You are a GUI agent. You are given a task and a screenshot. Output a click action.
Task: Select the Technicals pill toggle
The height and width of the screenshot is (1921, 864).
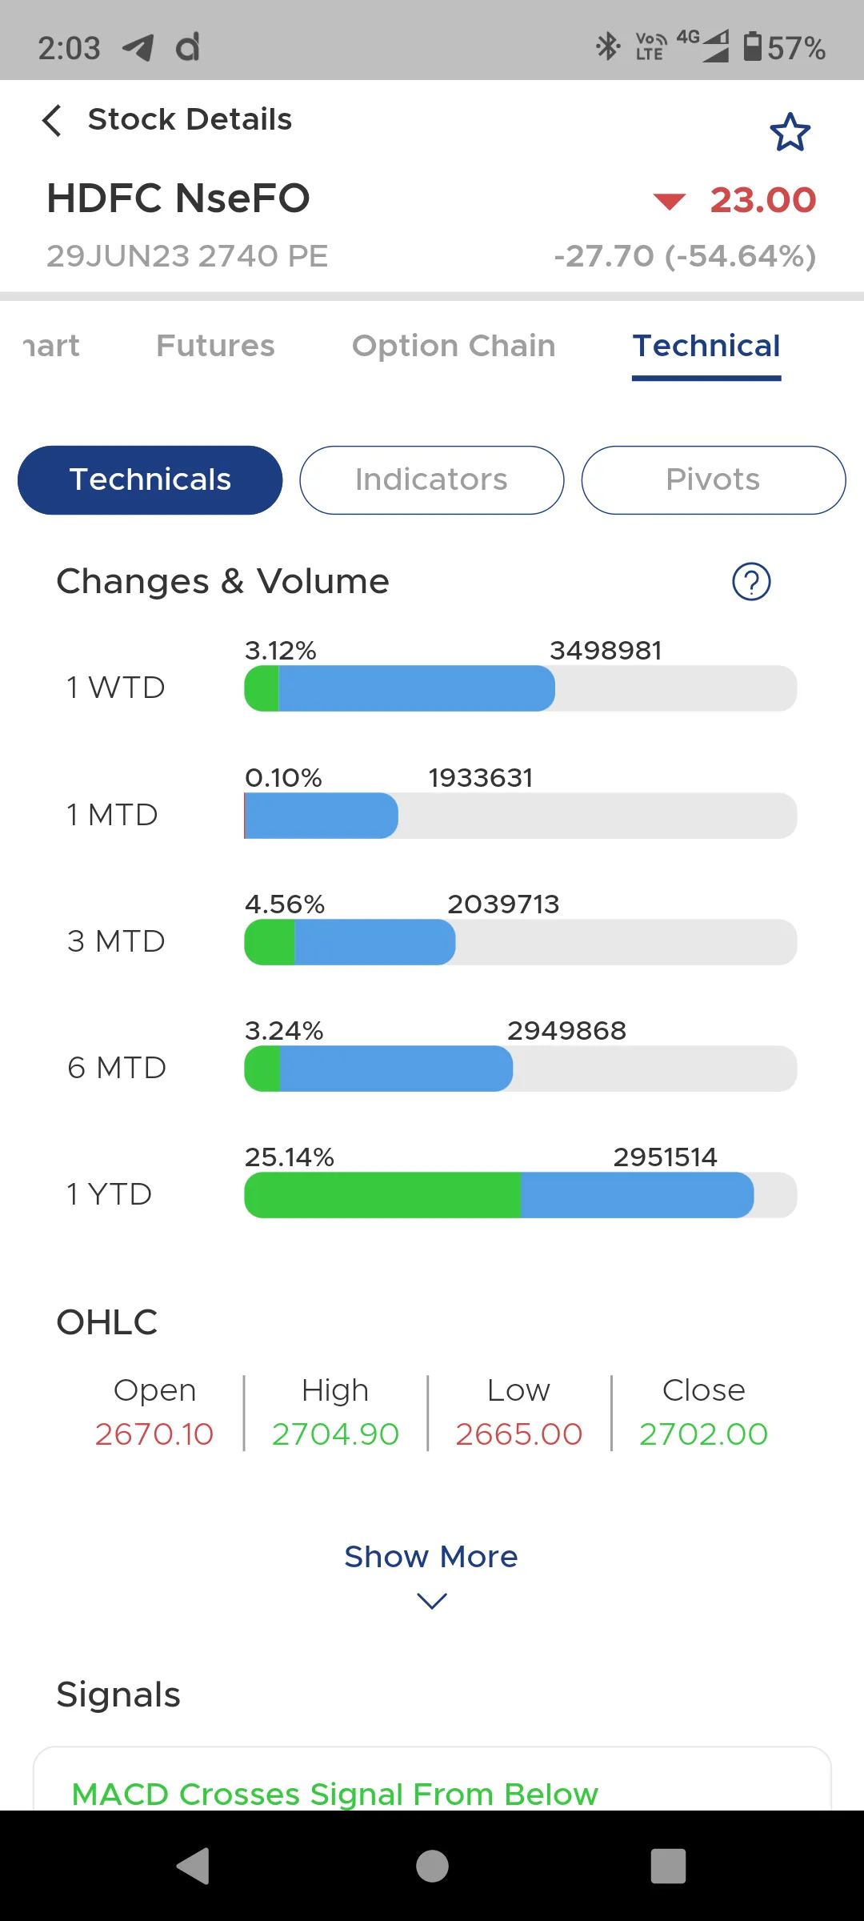150,480
